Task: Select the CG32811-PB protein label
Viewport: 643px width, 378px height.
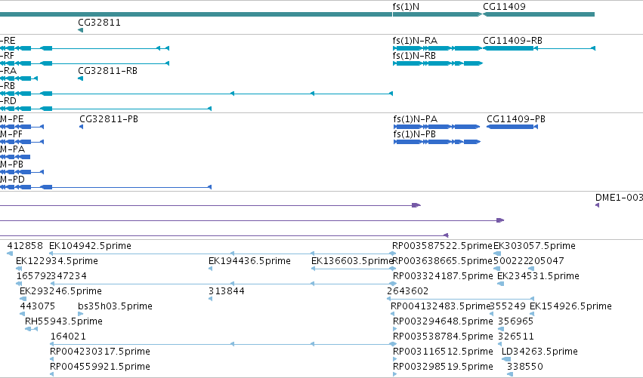Action: (109, 119)
